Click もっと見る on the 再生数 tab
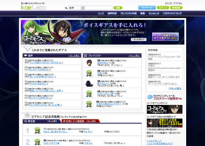 point(52,121)
